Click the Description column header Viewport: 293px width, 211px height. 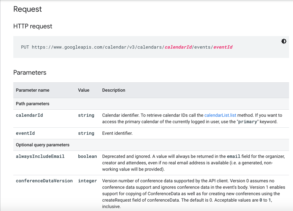(x=113, y=90)
